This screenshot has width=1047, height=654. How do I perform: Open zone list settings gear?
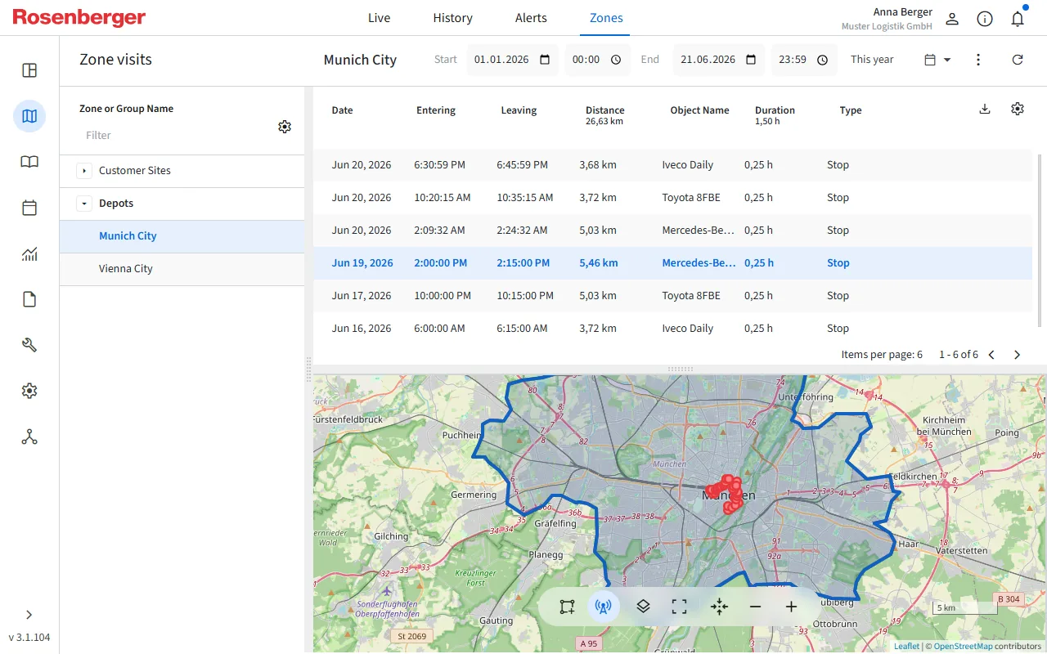pos(285,127)
